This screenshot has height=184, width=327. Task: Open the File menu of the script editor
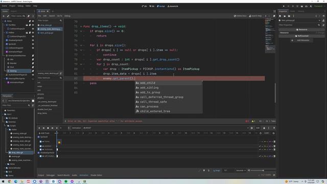[39, 16]
